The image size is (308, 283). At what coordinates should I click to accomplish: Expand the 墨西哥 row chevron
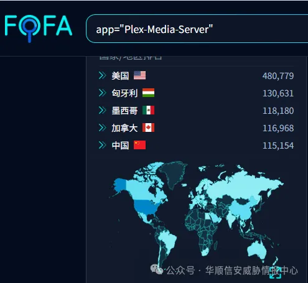(103, 110)
